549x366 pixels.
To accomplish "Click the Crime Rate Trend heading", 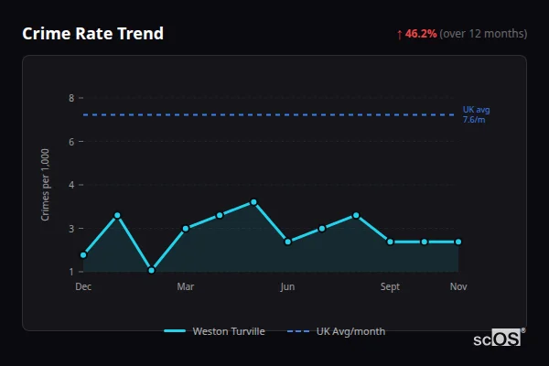I will click(92, 34).
